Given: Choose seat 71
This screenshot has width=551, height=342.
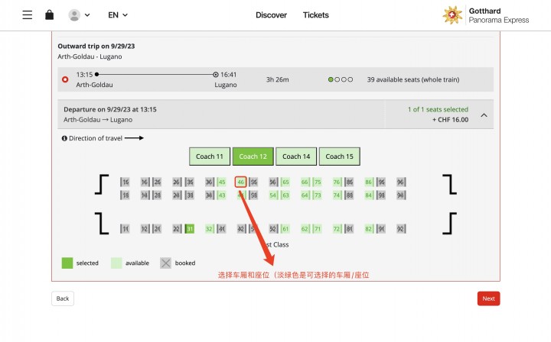Looking at the screenshot, I should (x=318, y=229).
